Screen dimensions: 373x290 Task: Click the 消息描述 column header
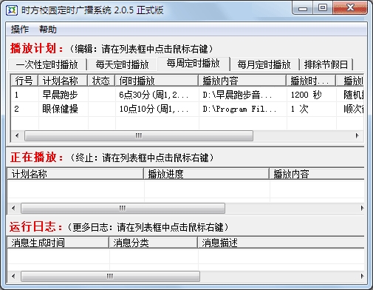pos(281,243)
